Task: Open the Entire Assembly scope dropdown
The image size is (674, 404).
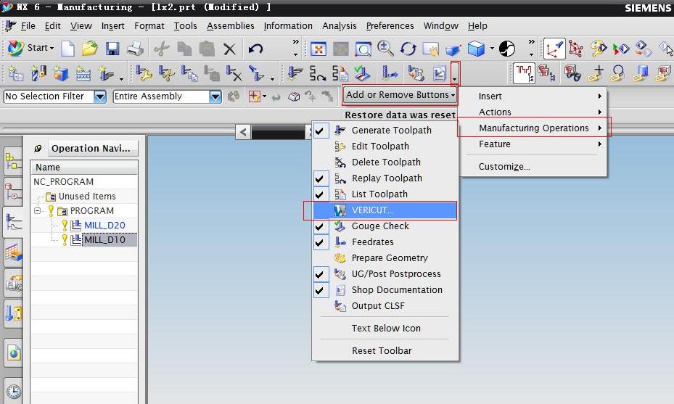Action: [x=215, y=96]
